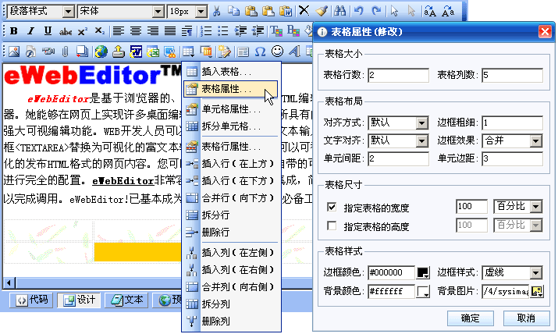
Task: Insert numbered list
Action: click(206, 31)
